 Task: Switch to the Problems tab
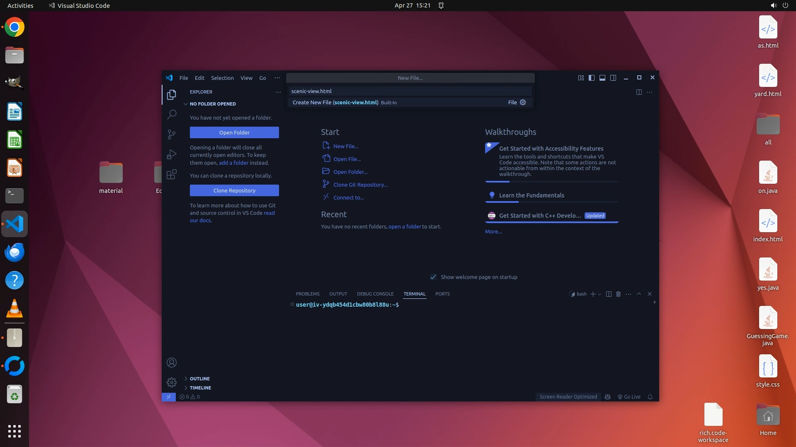coord(308,294)
